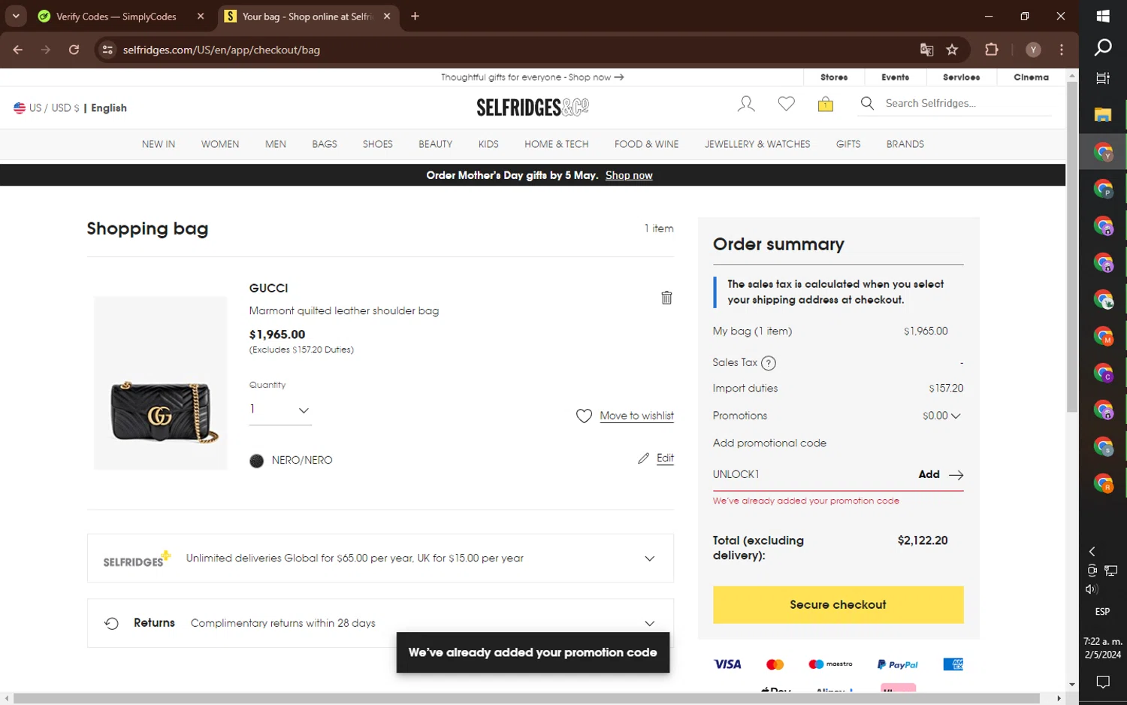Open Windows Task View icon

(1103, 78)
